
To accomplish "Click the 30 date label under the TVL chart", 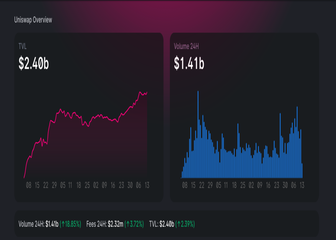I will (x=130, y=185).
